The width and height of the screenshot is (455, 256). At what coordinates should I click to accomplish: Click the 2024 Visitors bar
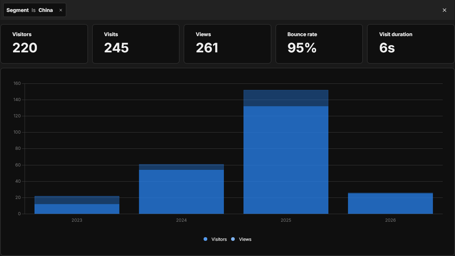tap(181, 191)
